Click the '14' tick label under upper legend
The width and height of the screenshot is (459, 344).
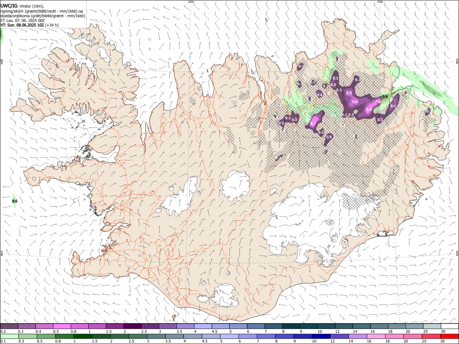point(355,331)
